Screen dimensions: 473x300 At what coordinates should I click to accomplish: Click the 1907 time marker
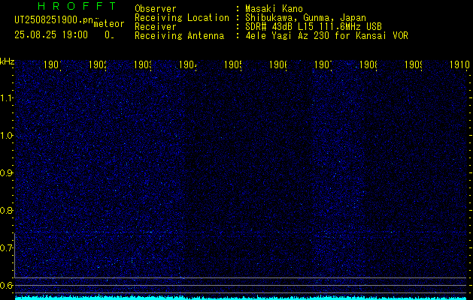[323, 65]
